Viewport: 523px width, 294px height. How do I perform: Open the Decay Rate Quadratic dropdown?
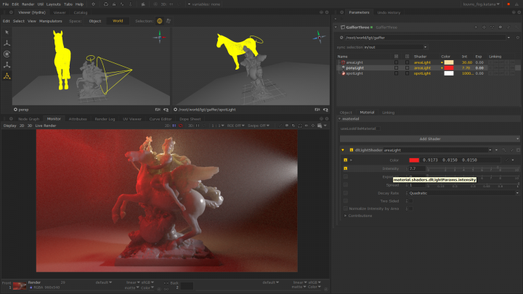tap(463, 193)
